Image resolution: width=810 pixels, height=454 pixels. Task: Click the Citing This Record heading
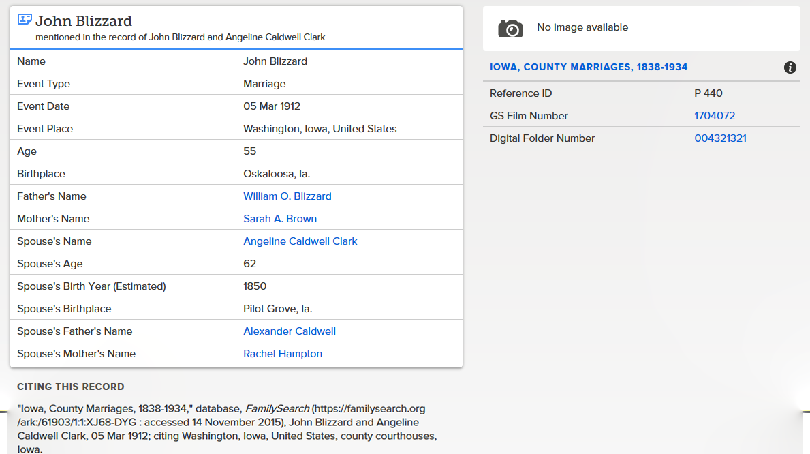[70, 387]
